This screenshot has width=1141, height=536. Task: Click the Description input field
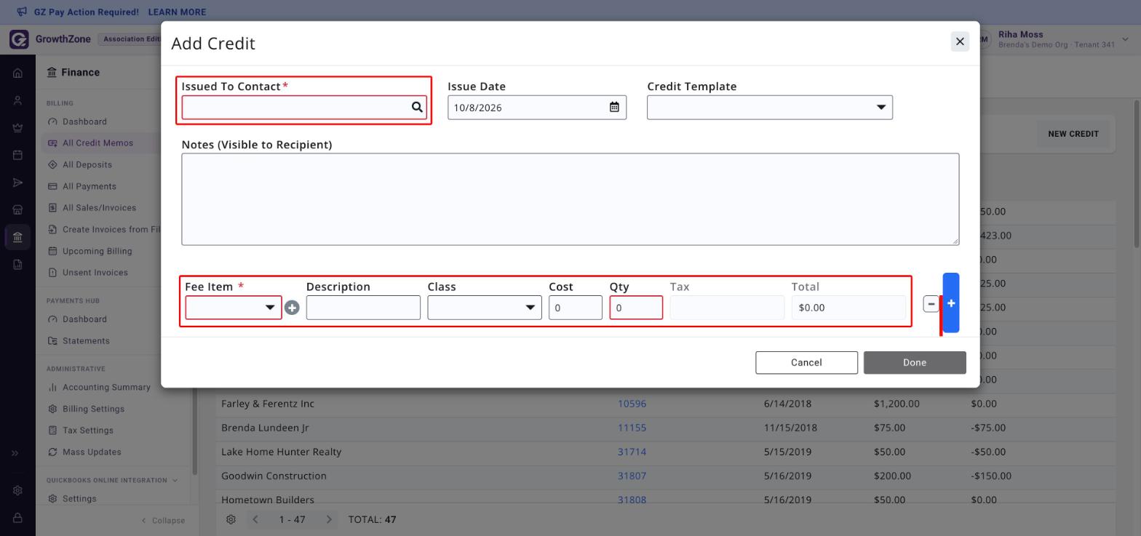point(363,308)
